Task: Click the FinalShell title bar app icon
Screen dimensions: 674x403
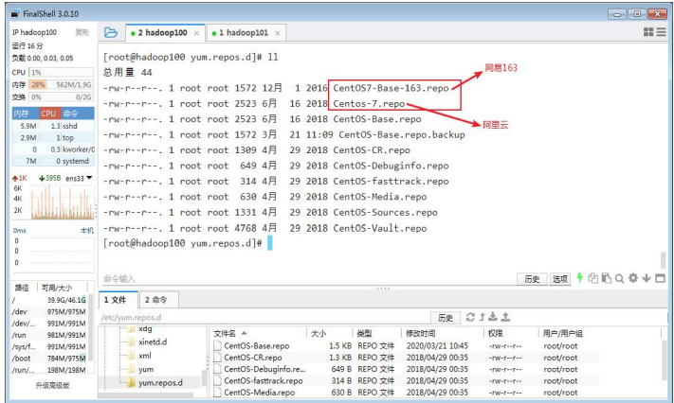Action: [15, 14]
